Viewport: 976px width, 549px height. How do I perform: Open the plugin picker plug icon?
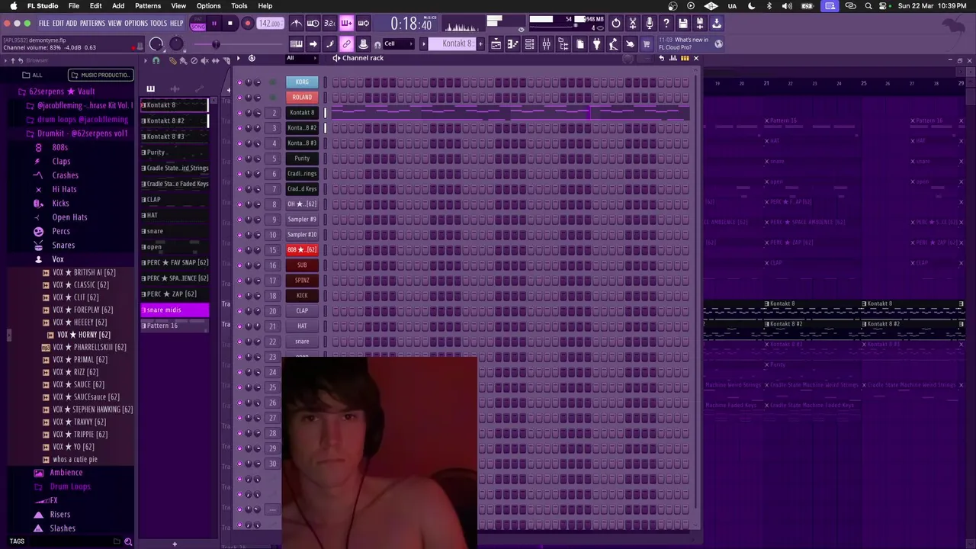coord(597,44)
